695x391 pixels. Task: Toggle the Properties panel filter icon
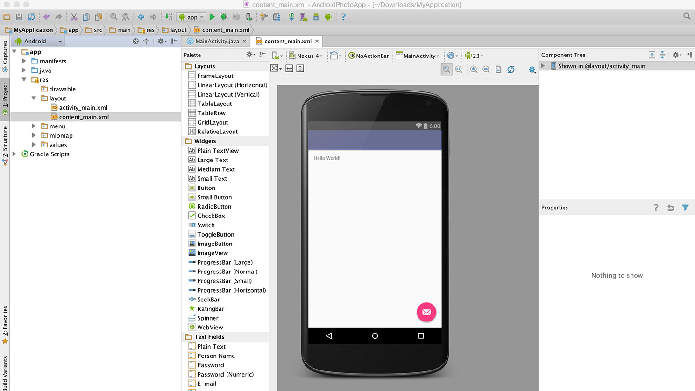685,208
